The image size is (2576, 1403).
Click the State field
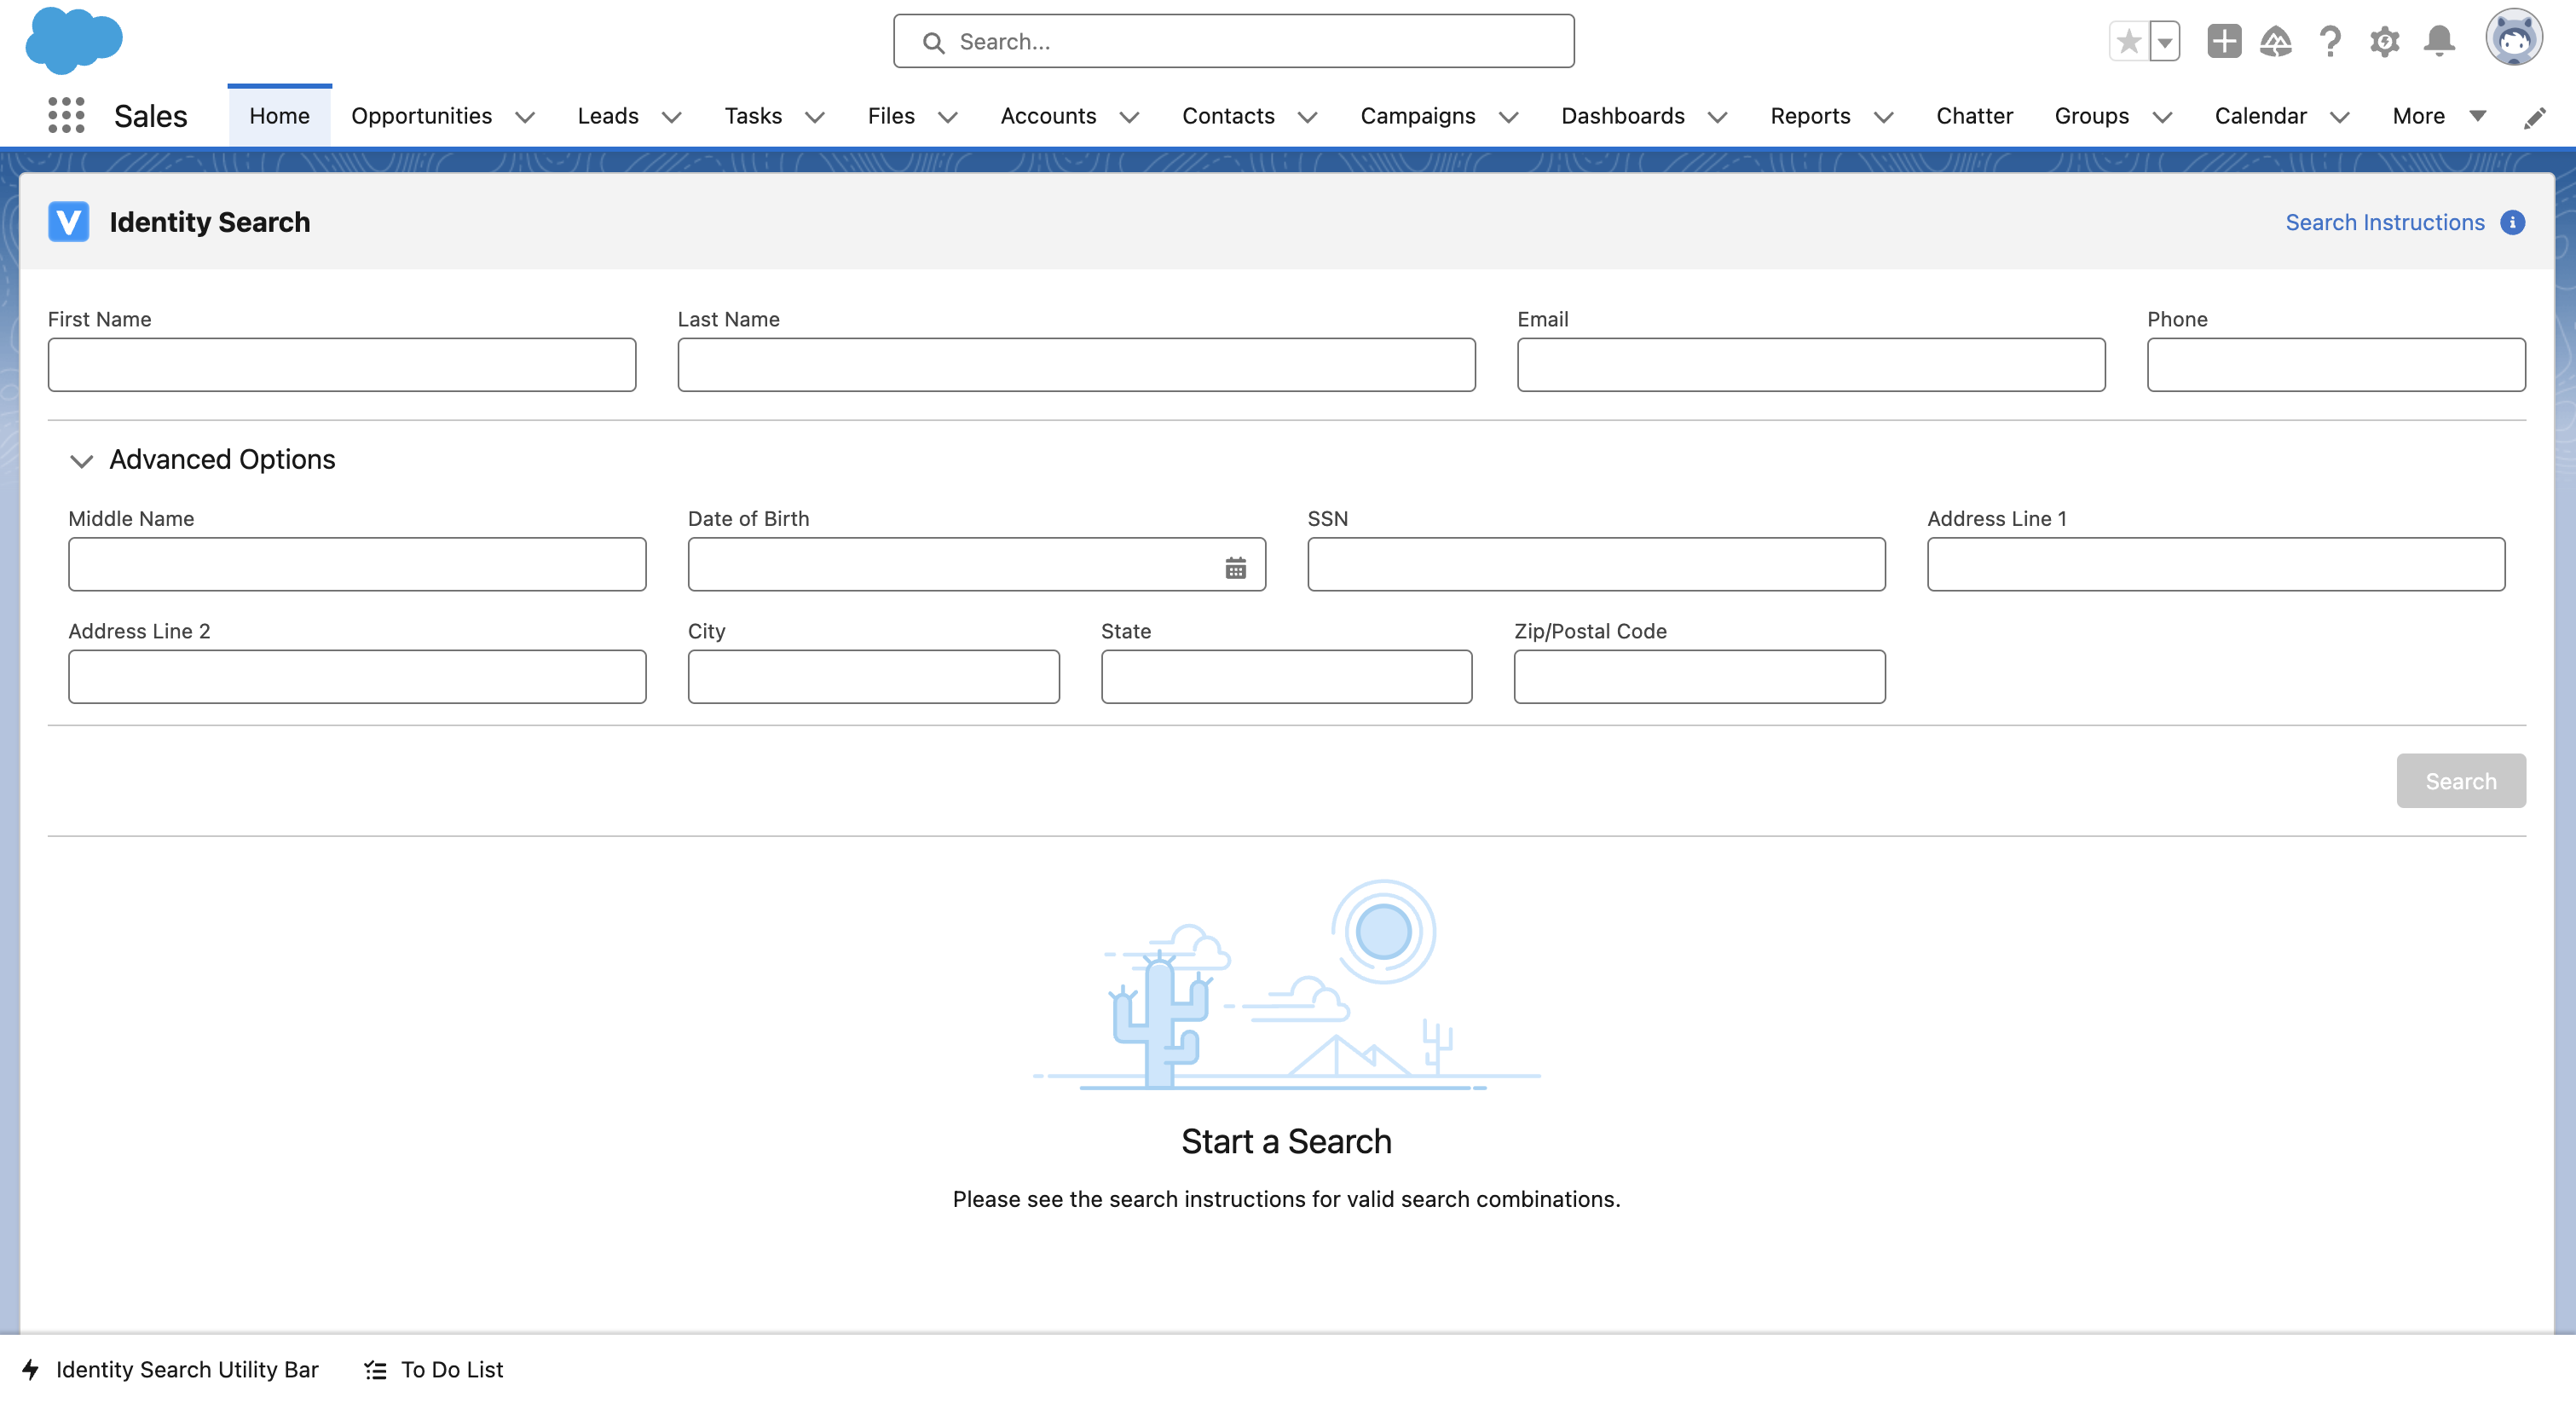coord(1286,676)
